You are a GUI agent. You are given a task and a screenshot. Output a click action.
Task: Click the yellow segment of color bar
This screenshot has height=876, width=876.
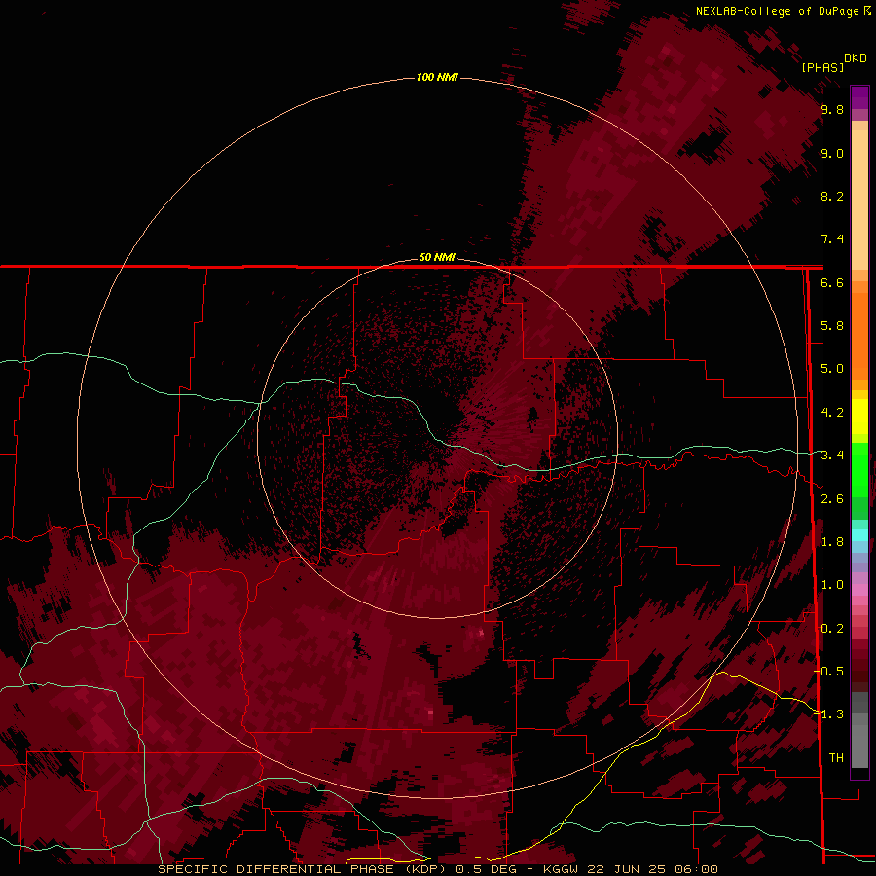[x=859, y=417]
